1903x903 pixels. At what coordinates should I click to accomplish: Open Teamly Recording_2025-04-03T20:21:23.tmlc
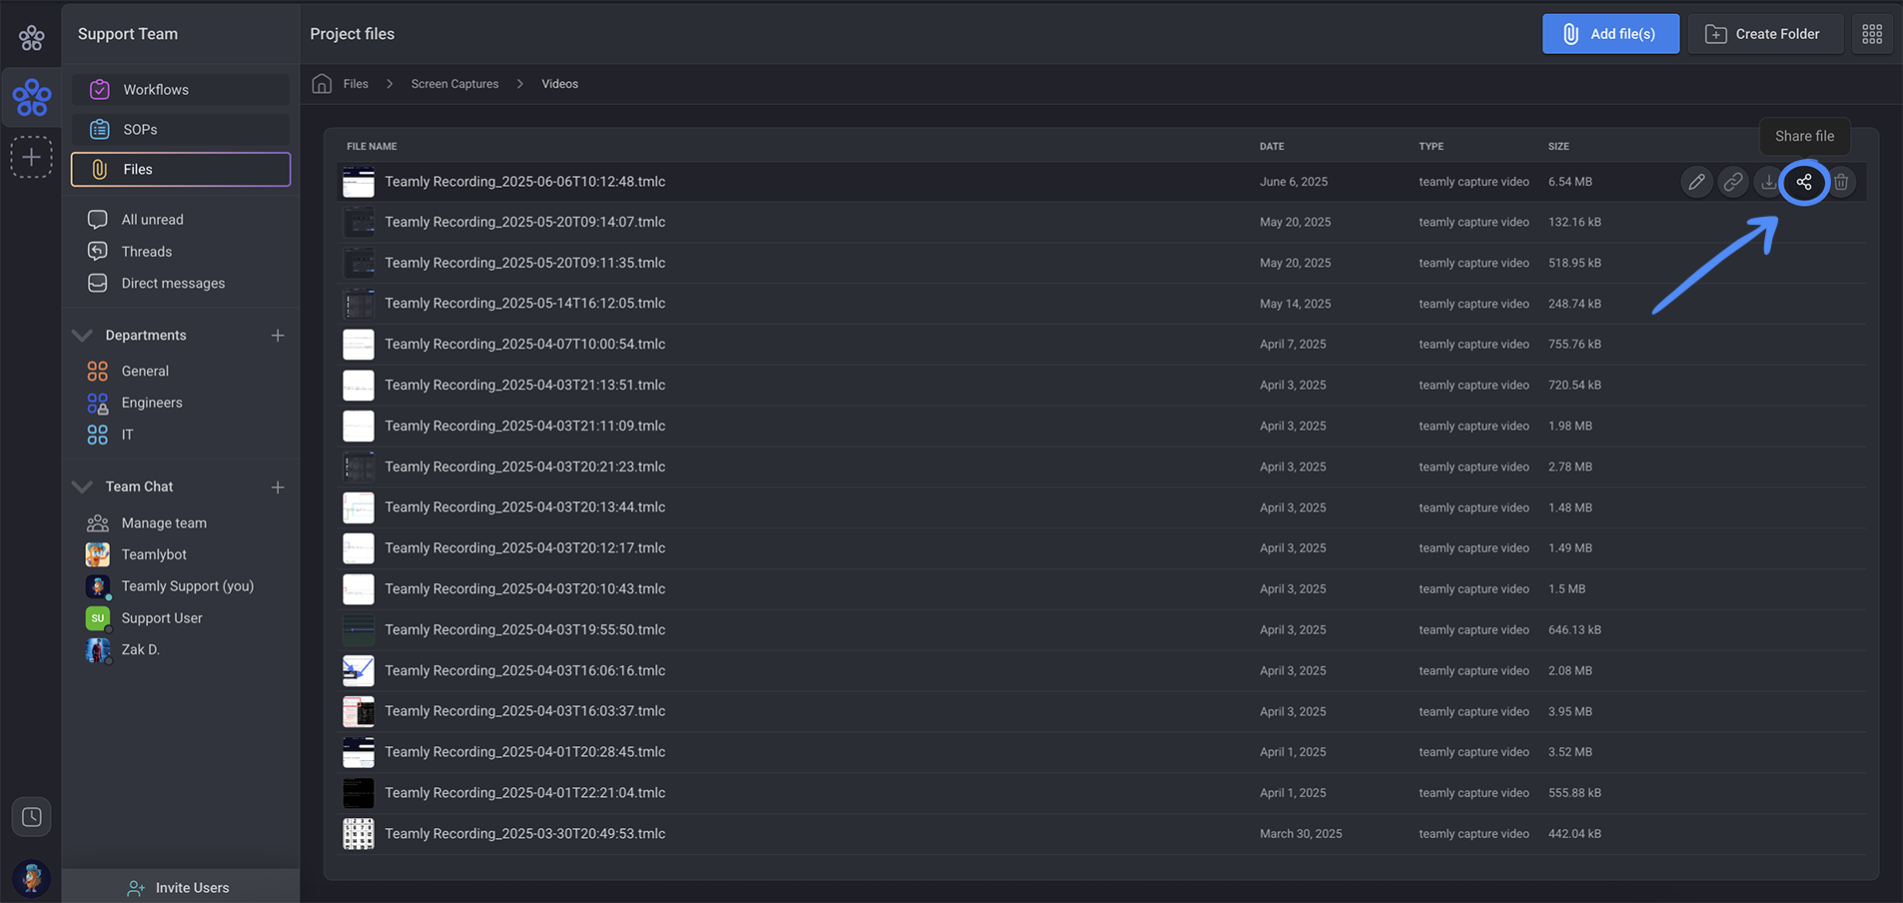click(525, 466)
